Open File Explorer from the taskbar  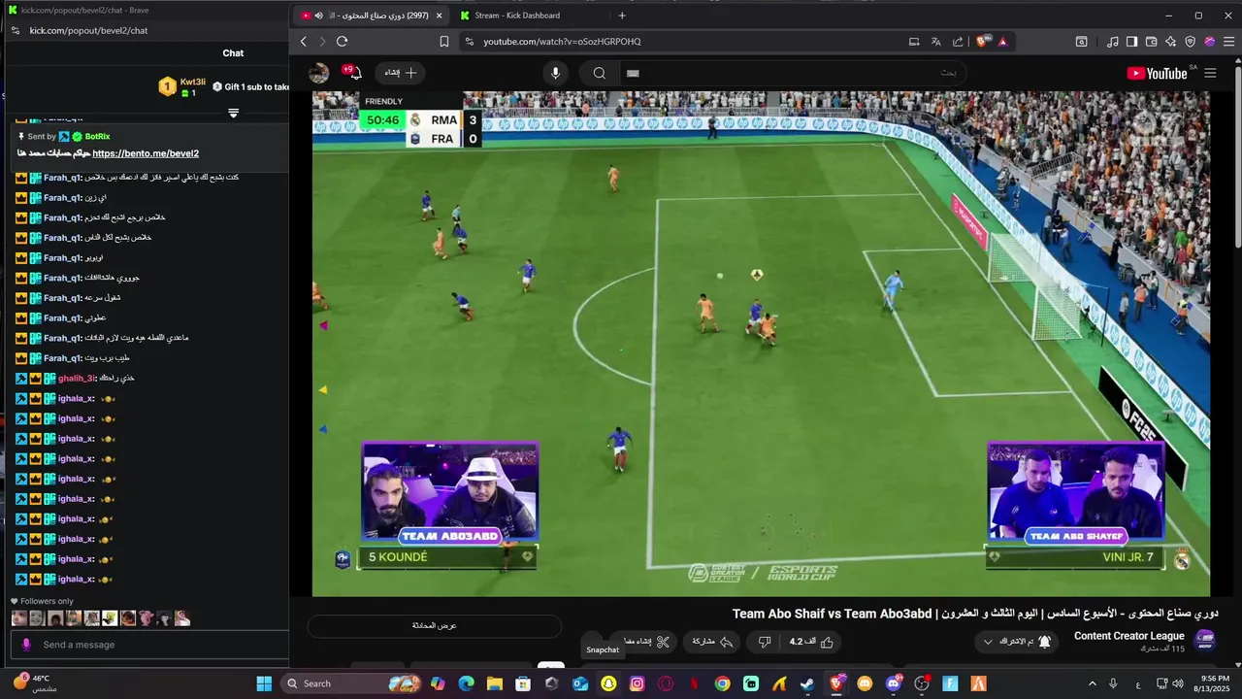point(495,683)
